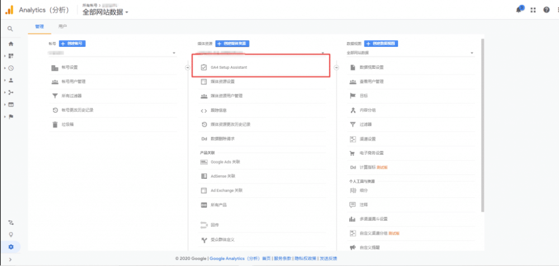Click the search icon in left sidebar
Screen dimensions: 559x266
pyautogui.click(x=11, y=28)
